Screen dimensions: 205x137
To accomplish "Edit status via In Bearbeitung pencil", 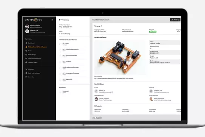I will pos(60,34).
